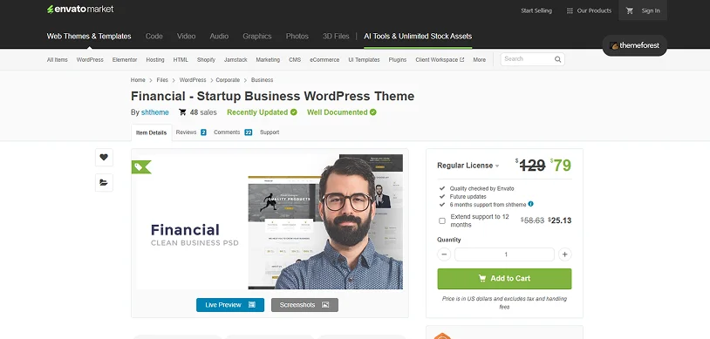Expand the Regular License dropdown
The width and height of the screenshot is (710, 339).
[x=468, y=166]
